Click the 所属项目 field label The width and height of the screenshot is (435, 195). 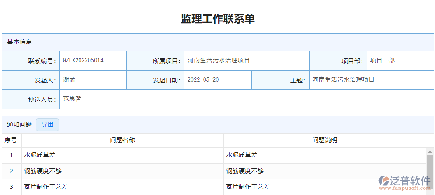(167, 61)
